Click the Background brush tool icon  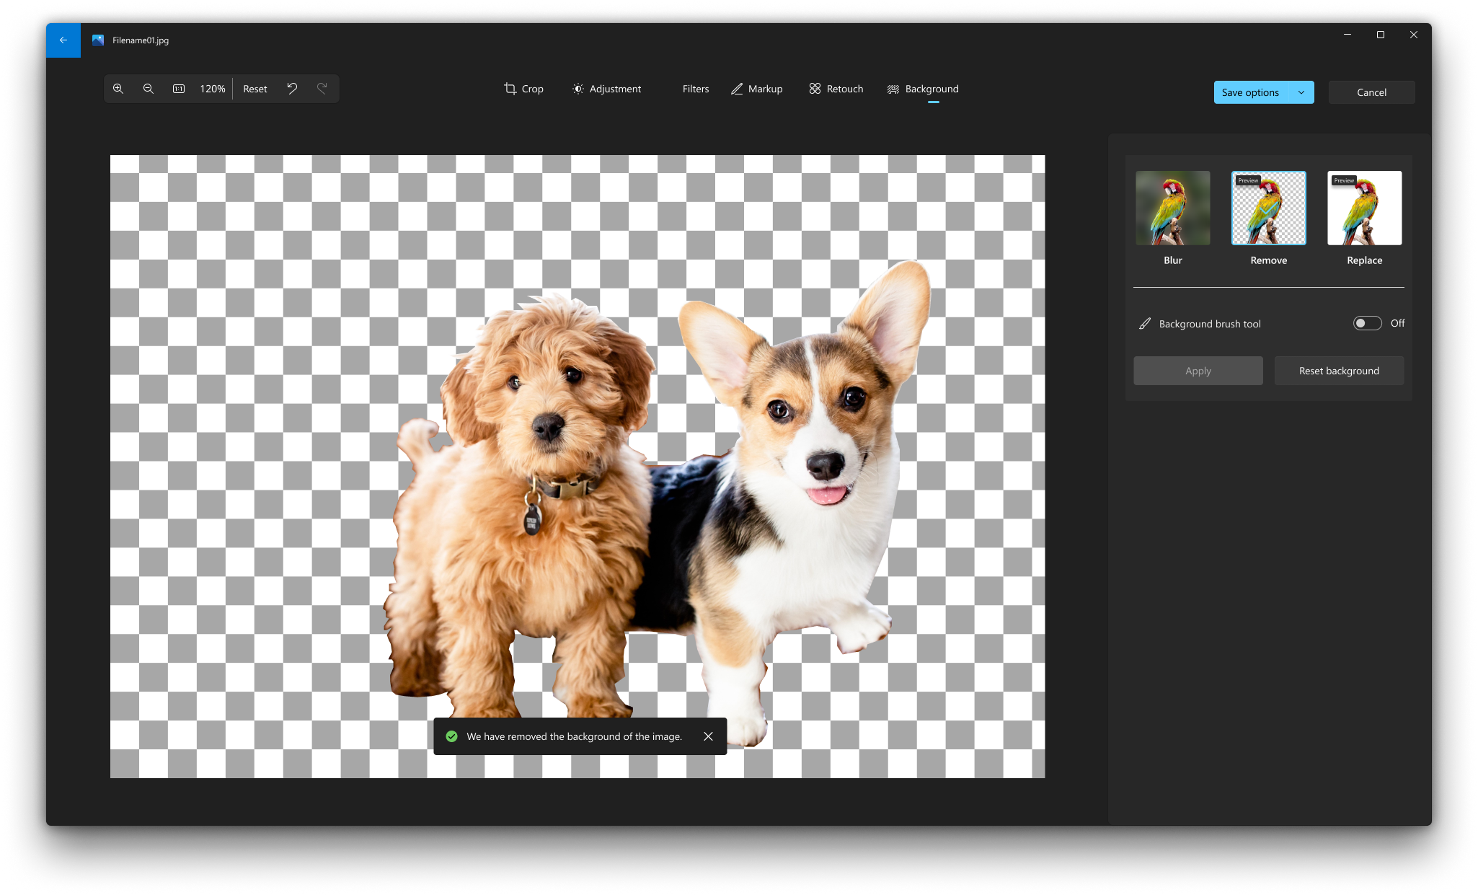tap(1146, 323)
